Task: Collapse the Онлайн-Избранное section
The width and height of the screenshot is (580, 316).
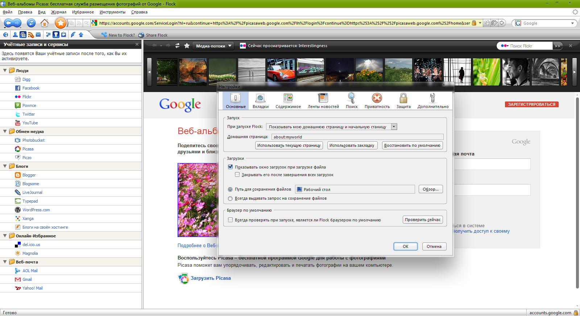Action: pyautogui.click(x=5, y=236)
